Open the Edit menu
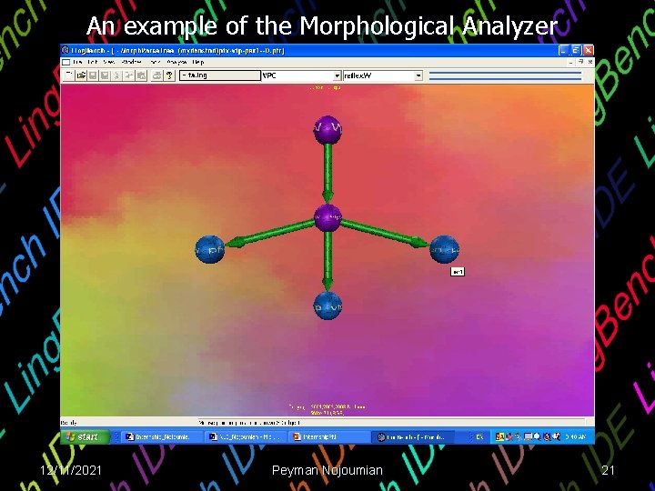The image size is (655, 491). click(93, 62)
